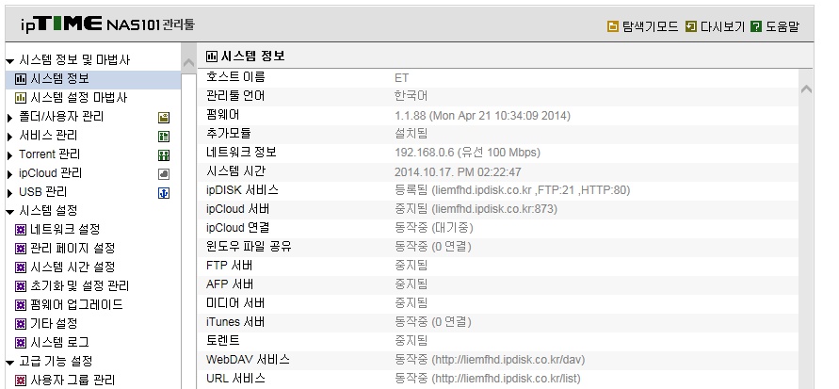Collapse the 시스템 설정 section
Screen dimensions: 839x389
pyautogui.click(x=9, y=212)
